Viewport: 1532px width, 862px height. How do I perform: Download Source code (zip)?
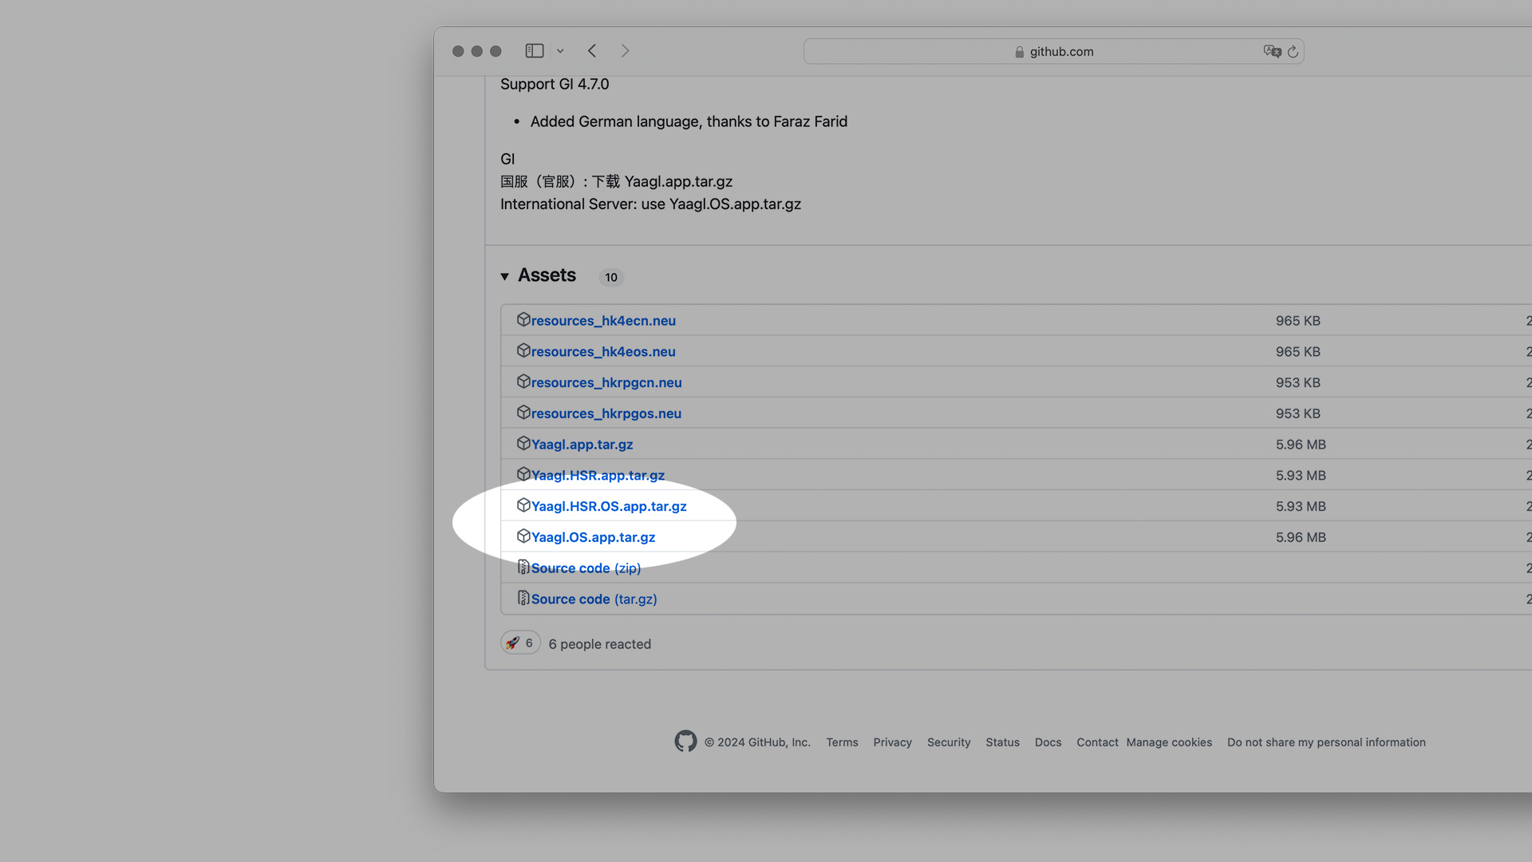(x=586, y=568)
